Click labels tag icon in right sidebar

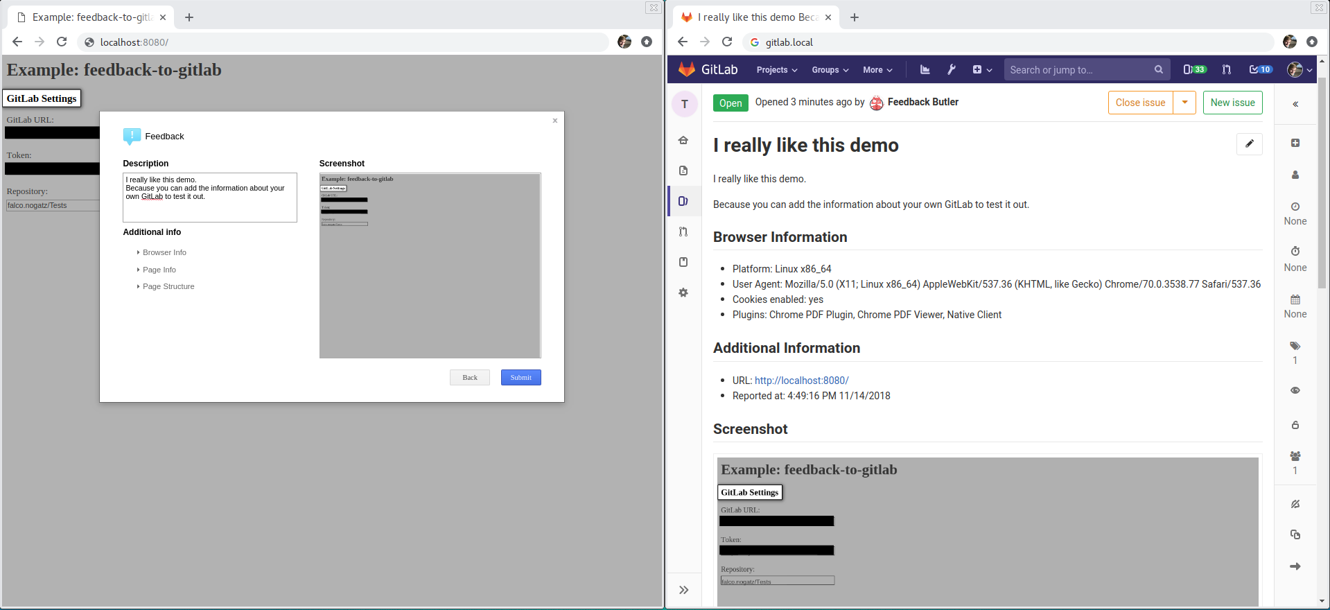click(x=1295, y=346)
